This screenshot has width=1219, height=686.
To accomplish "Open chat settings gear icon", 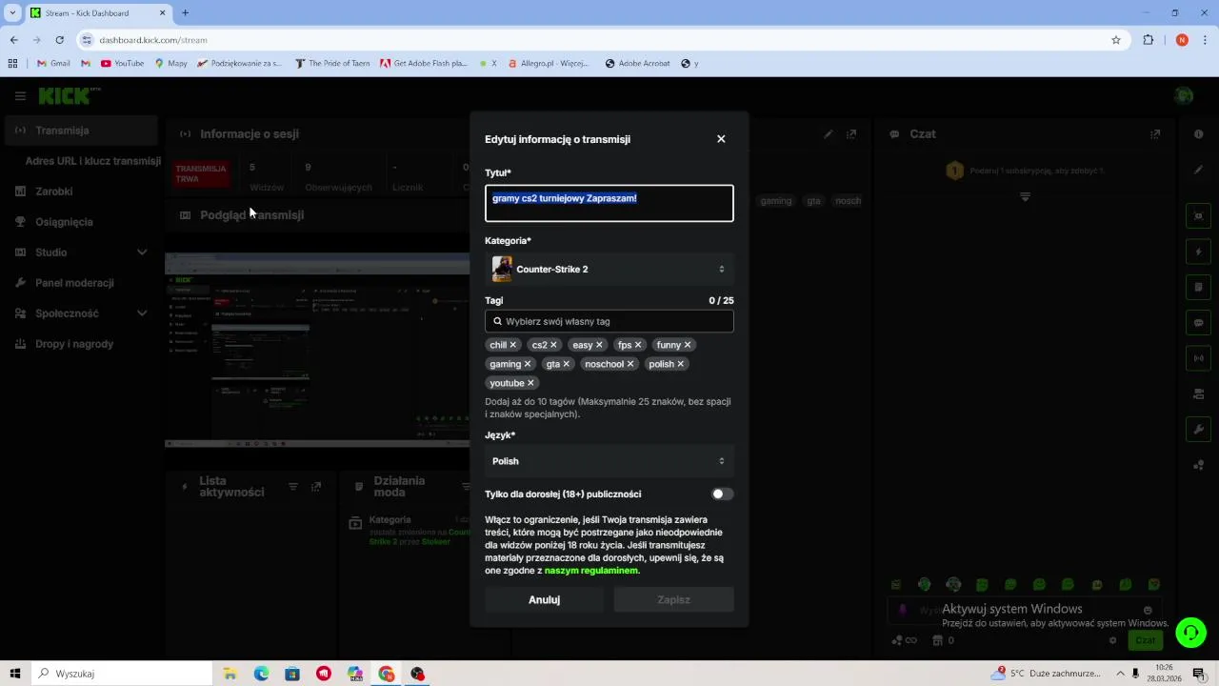I will tap(1112, 640).
